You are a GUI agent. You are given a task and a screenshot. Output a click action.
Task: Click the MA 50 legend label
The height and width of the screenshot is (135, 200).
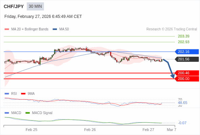click(64, 29)
